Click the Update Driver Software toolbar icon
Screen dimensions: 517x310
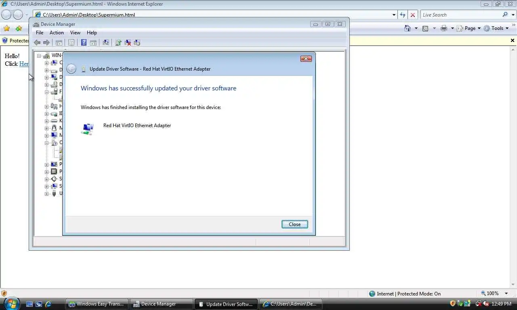(118, 42)
